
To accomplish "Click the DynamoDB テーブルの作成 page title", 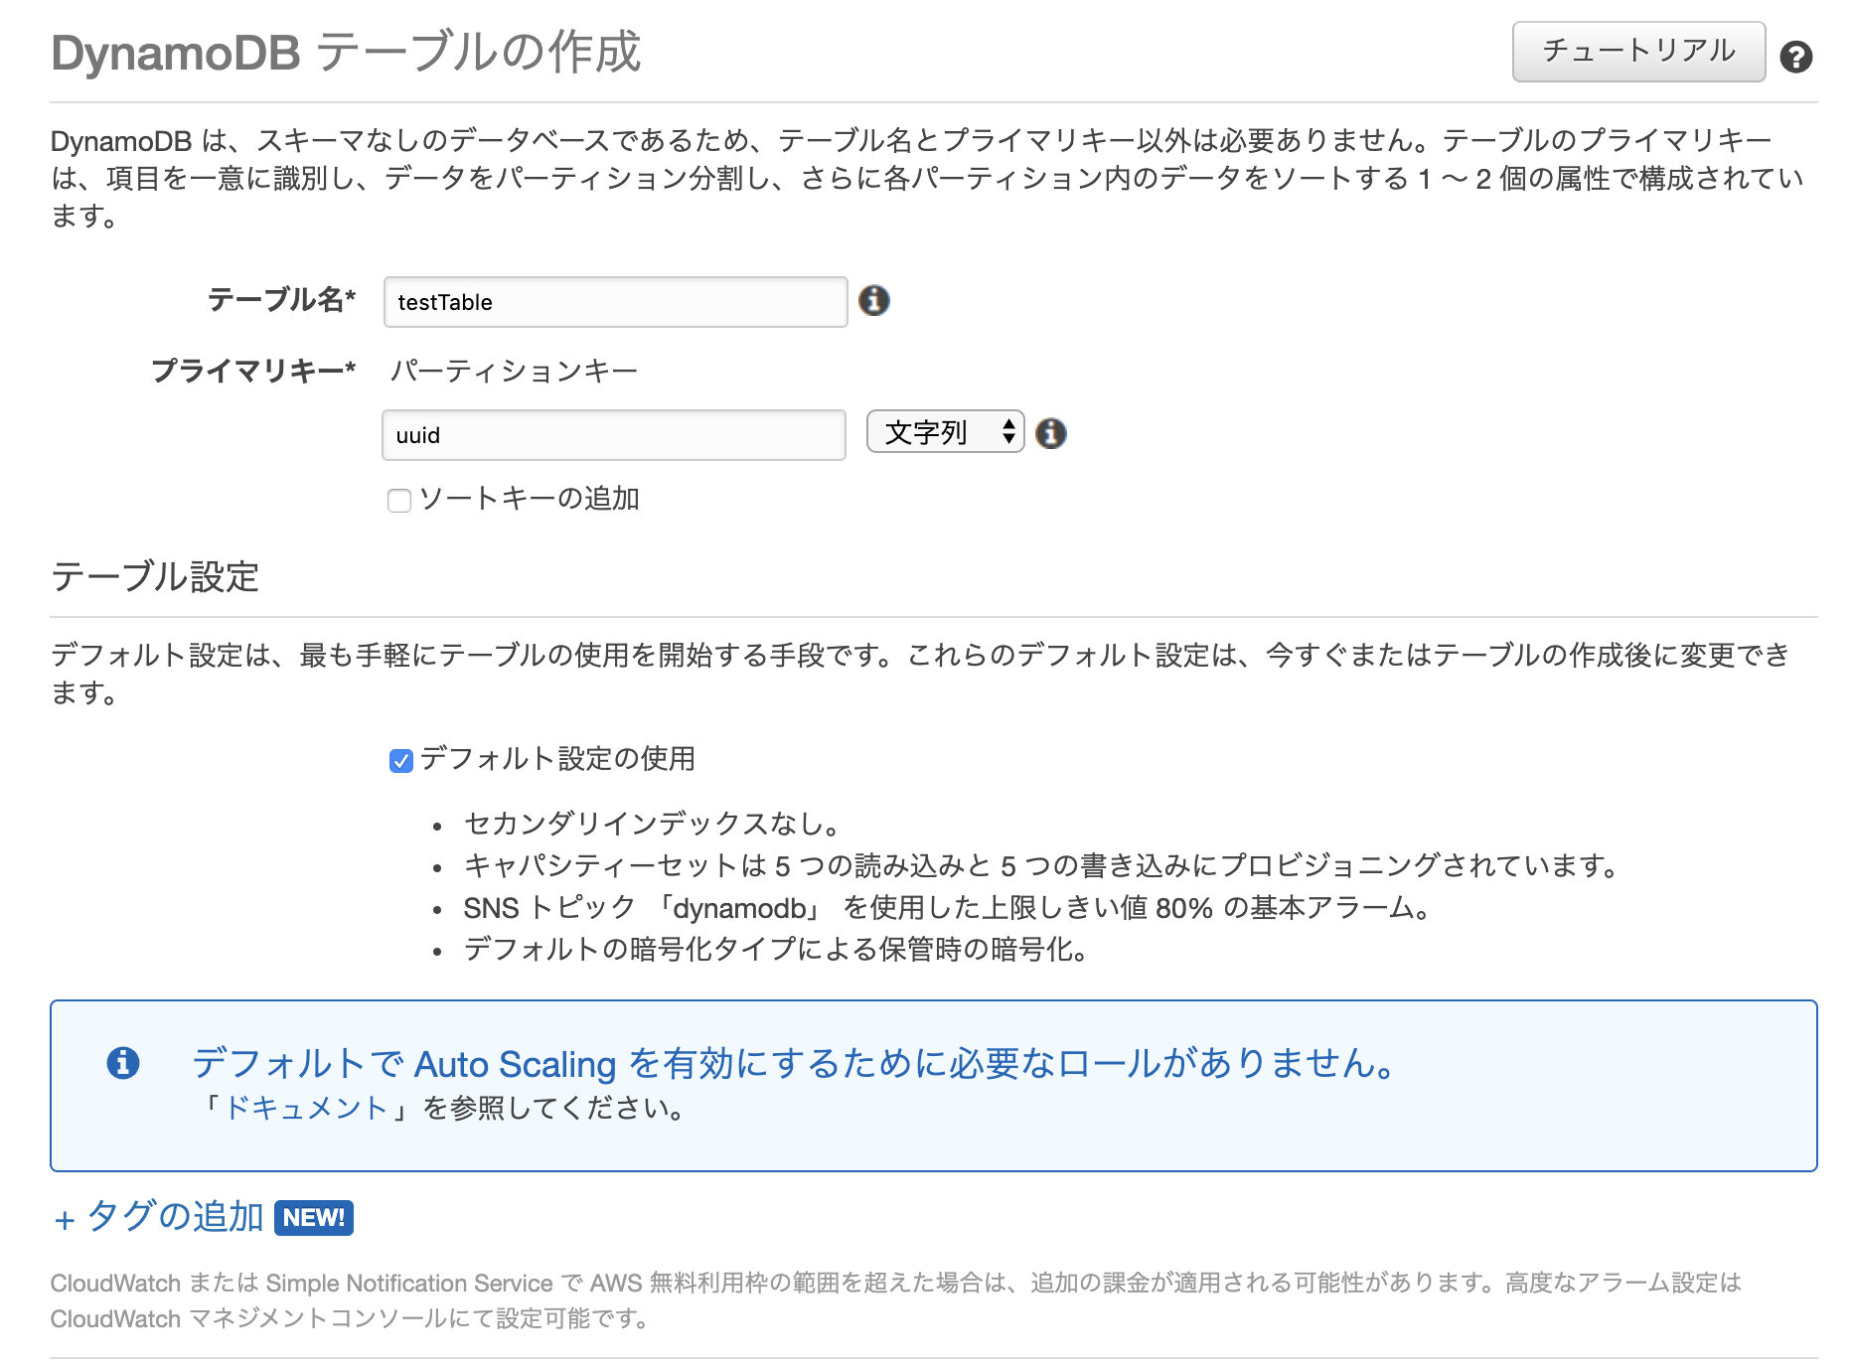I will click(346, 53).
